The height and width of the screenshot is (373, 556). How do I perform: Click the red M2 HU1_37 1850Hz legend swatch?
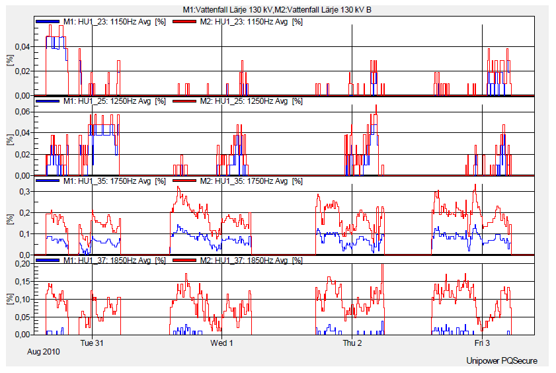183,261
